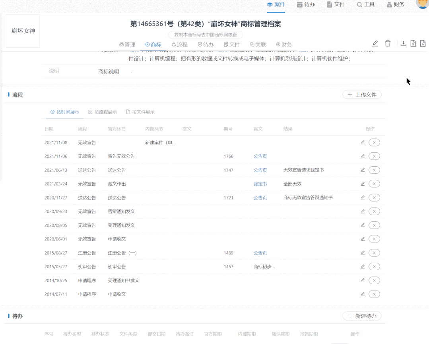Edit the 2020/08/05 受理通知发文 row
Image resolution: width=429 pixels, height=344 pixels.
pos(363,225)
